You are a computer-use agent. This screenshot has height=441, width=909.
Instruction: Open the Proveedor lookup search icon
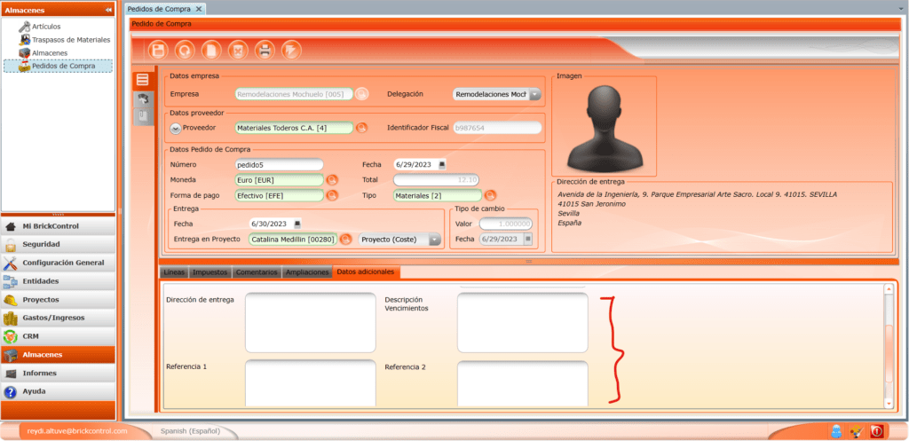(361, 128)
